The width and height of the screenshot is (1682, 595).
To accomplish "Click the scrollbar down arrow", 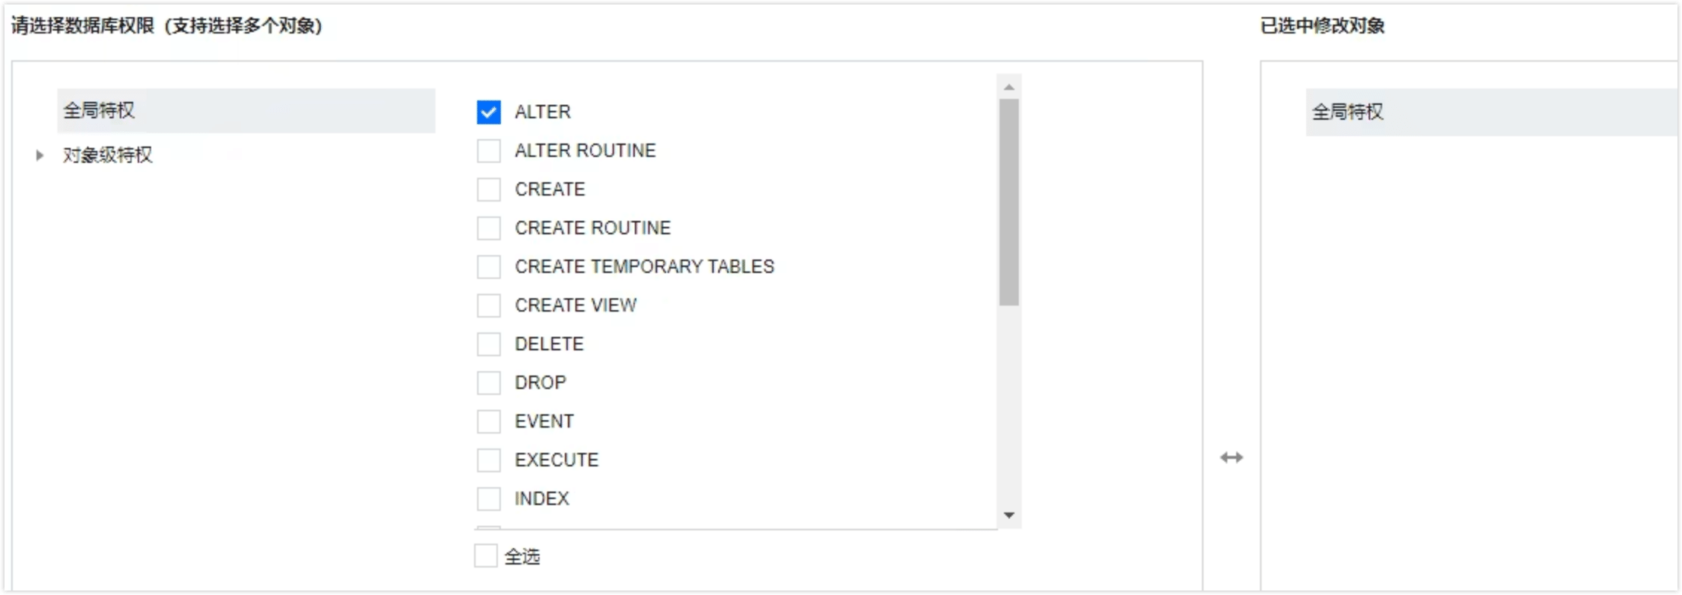I will click(1009, 515).
